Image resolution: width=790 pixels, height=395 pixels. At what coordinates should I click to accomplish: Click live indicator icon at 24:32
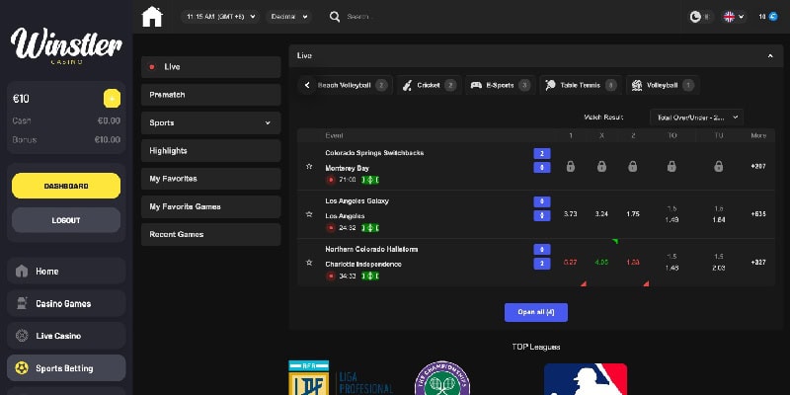(x=331, y=228)
